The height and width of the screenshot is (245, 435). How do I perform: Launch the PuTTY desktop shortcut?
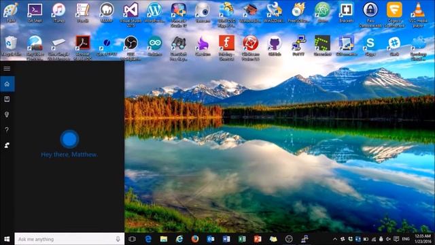click(x=298, y=46)
